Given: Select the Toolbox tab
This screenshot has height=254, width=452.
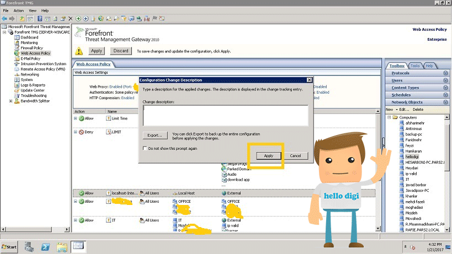Looking at the screenshot, I should point(397,66).
